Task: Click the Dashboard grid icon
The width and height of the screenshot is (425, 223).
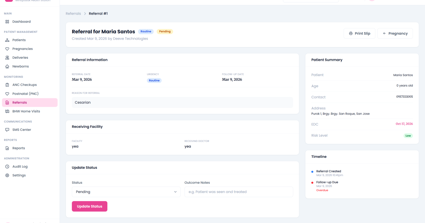Action: click(x=7, y=22)
